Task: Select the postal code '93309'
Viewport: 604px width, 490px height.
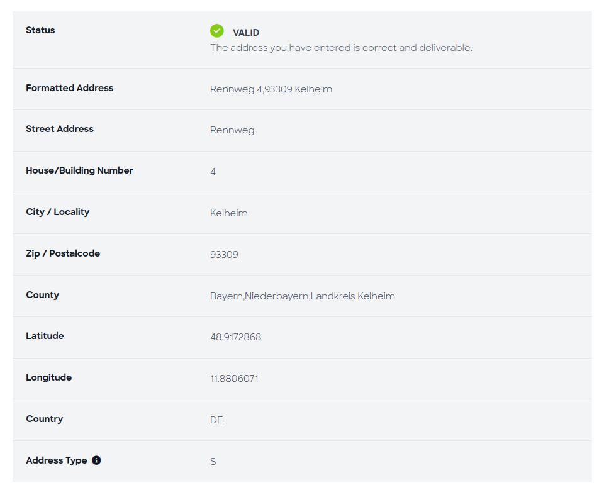Action: point(224,254)
